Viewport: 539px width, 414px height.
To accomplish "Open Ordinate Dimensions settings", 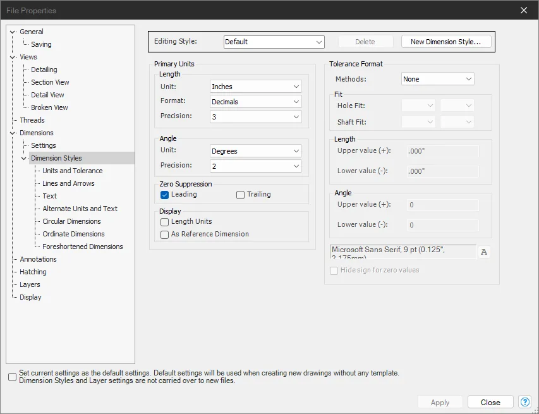I will point(73,234).
